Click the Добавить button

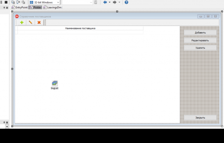click(200, 32)
